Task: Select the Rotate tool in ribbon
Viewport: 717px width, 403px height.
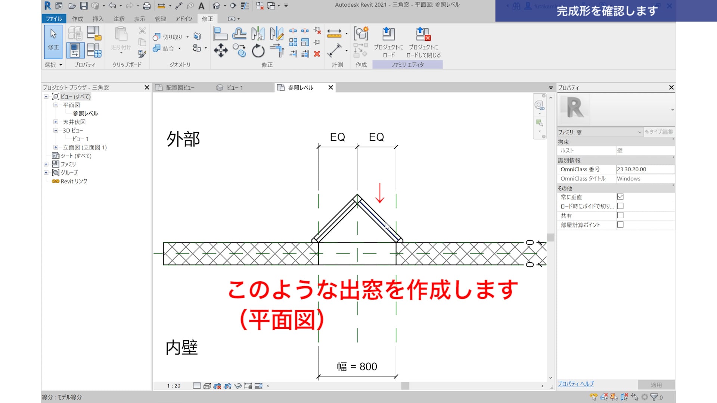Action: (x=258, y=51)
